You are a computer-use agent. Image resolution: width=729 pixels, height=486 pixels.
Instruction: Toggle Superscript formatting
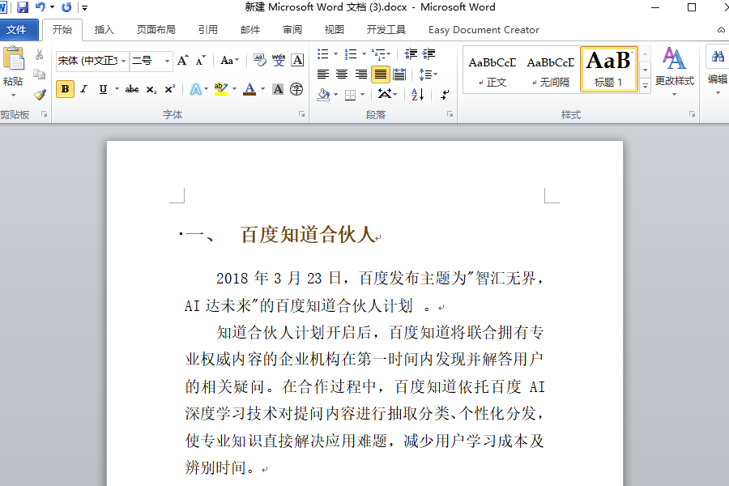tap(170, 89)
